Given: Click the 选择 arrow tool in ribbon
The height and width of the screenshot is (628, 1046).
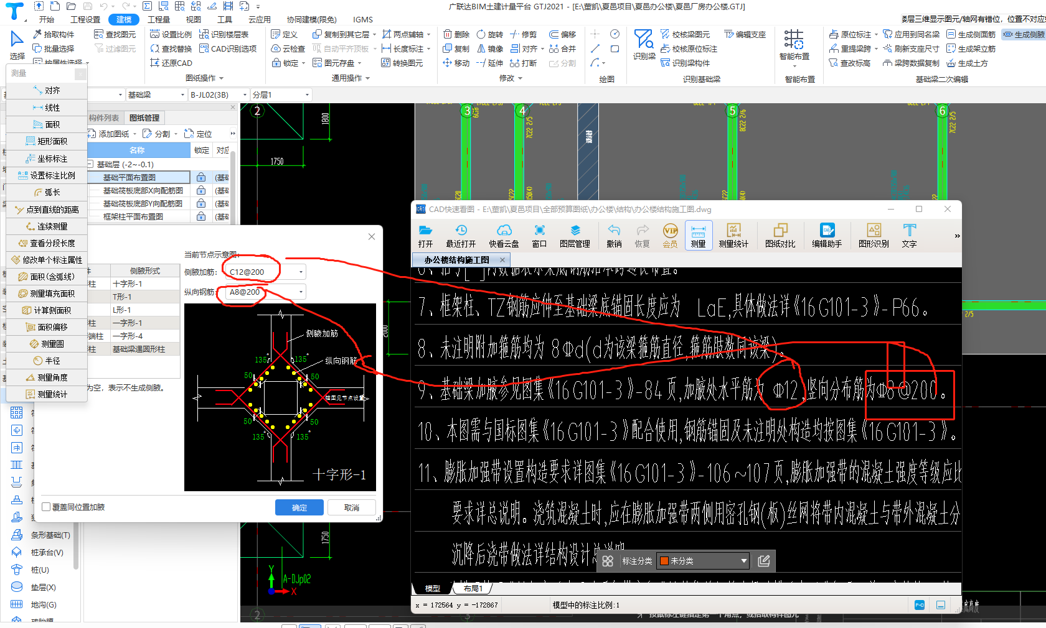Looking at the screenshot, I should point(17,45).
